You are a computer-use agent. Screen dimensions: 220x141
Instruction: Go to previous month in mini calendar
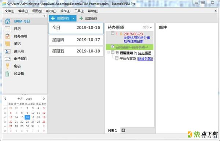[5, 99]
